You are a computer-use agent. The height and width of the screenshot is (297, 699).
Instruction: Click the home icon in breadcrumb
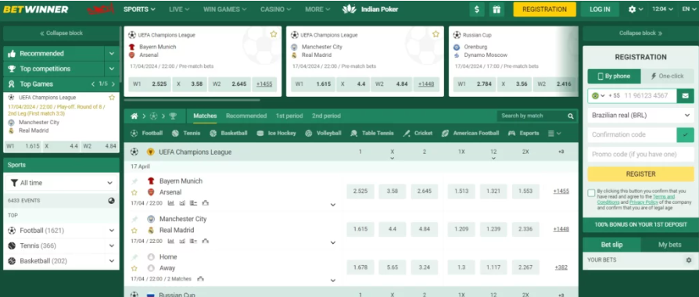tap(134, 116)
